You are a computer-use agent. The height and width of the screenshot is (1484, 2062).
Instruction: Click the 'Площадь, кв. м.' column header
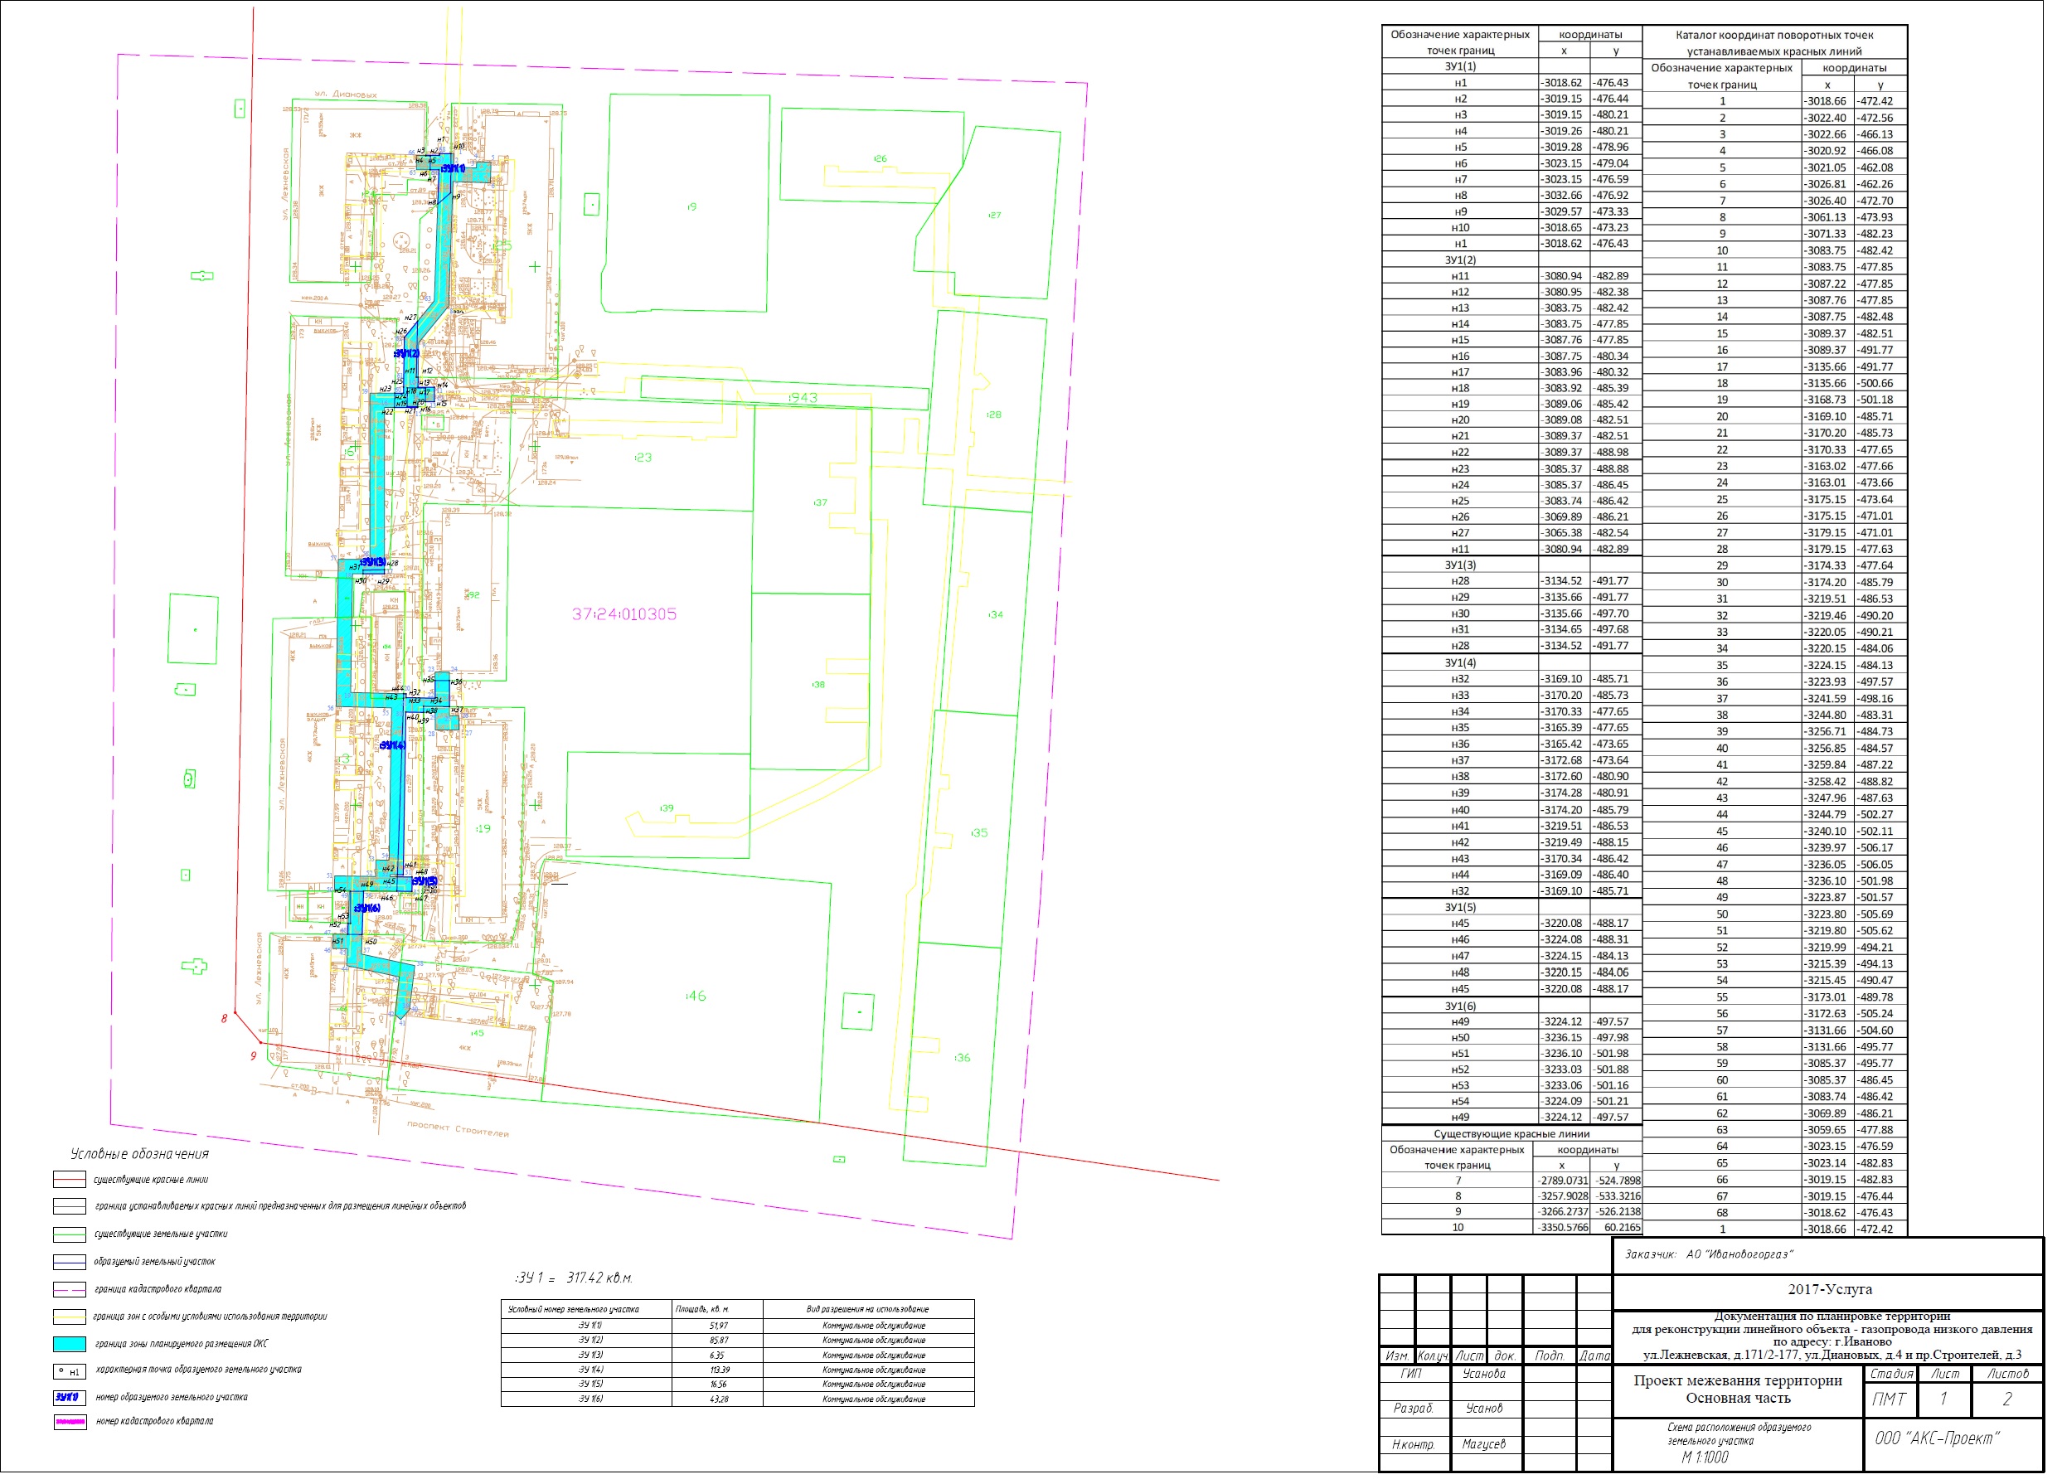(x=702, y=1309)
